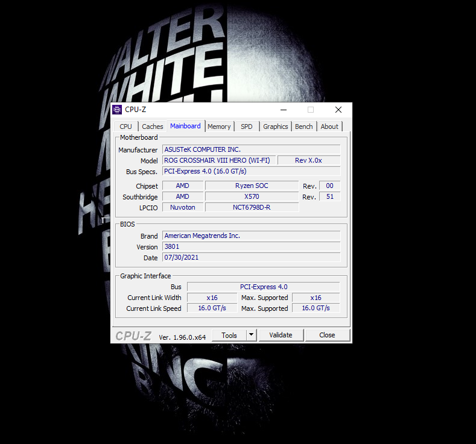Click the Validate button
Screen dimensions: 476x444
tap(281, 335)
